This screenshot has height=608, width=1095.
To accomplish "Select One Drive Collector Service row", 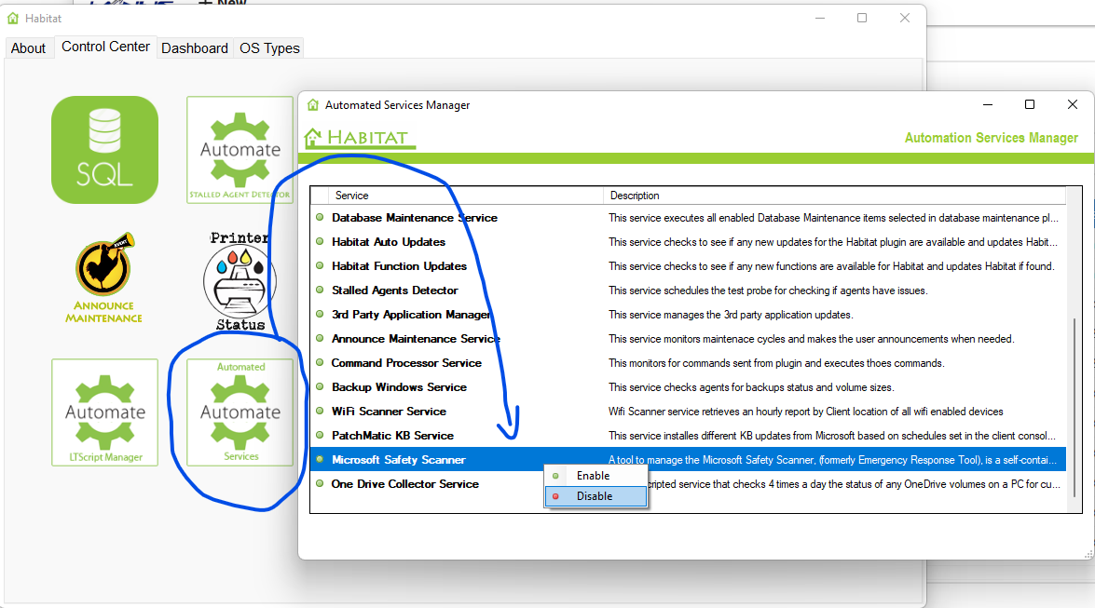I will point(689,484).
